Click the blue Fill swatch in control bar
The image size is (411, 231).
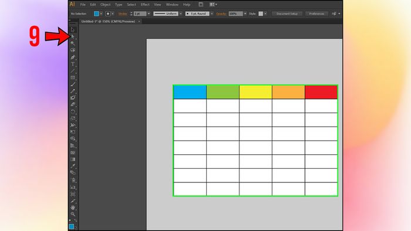tap(96, 13)
